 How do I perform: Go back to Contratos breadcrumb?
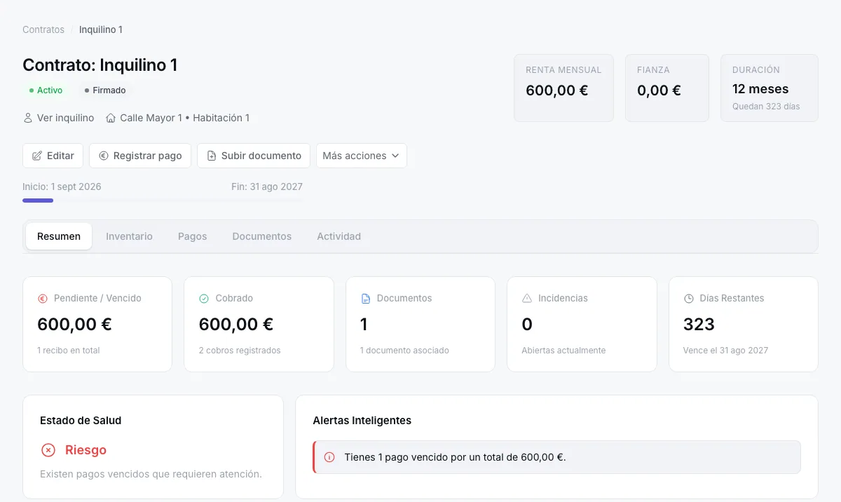(x=43, y=29)
